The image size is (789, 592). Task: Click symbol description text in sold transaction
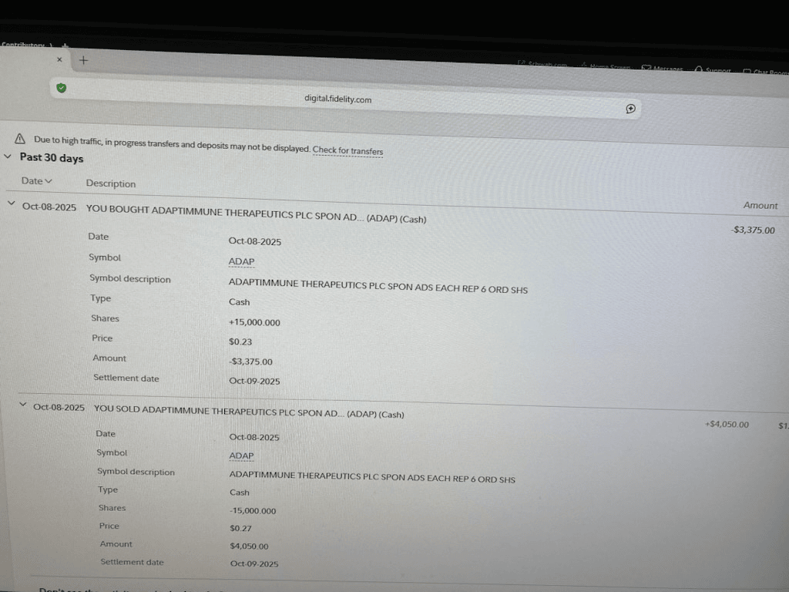372,476
